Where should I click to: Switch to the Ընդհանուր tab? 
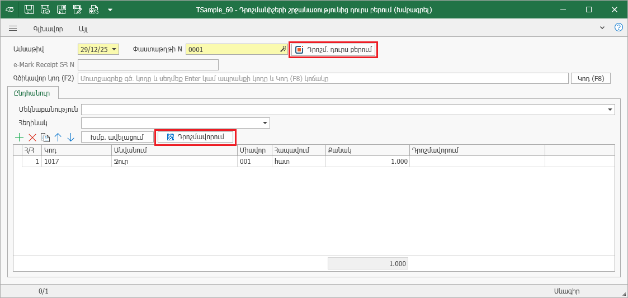32,93
